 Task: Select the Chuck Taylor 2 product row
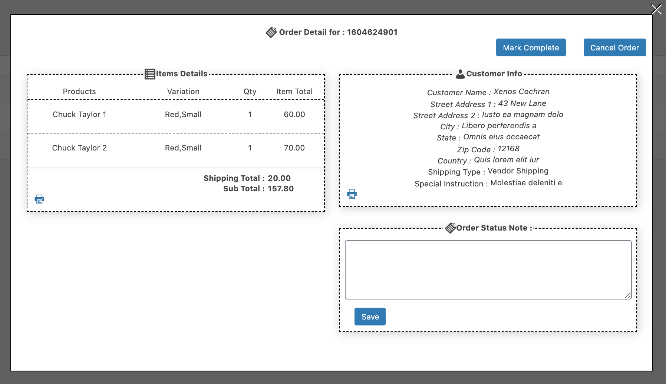tap(176, 148)
